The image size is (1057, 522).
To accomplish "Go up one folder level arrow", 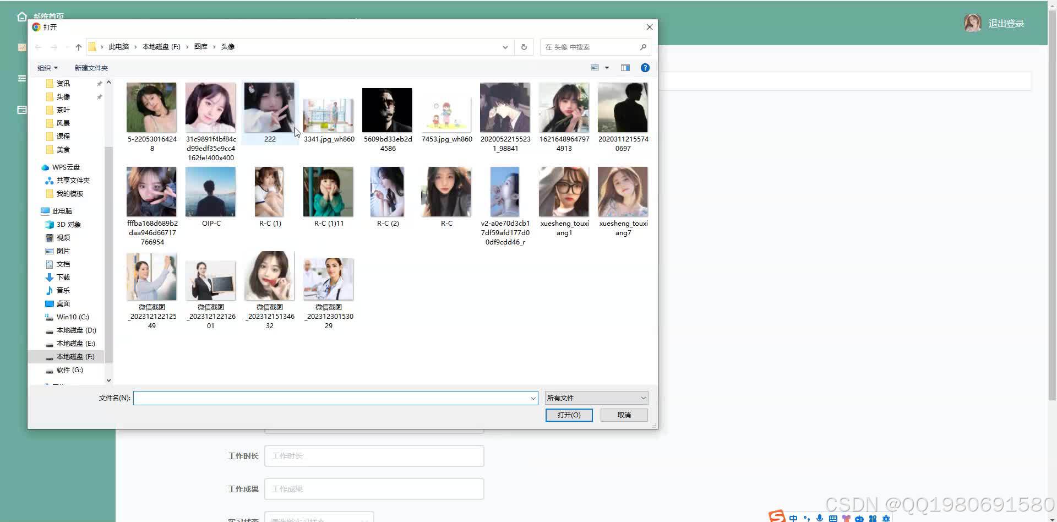I will (x=79, y=47).
